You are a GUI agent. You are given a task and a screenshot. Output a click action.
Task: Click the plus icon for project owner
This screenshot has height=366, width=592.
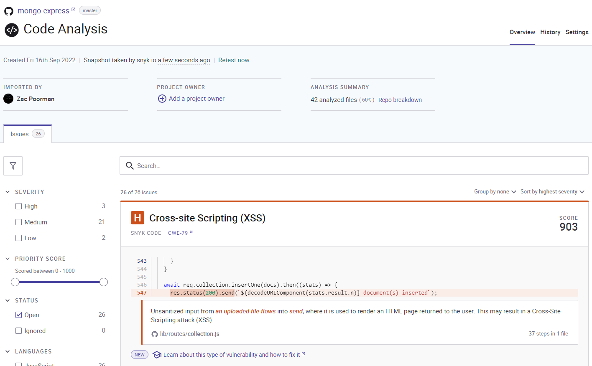click(162, 99)
